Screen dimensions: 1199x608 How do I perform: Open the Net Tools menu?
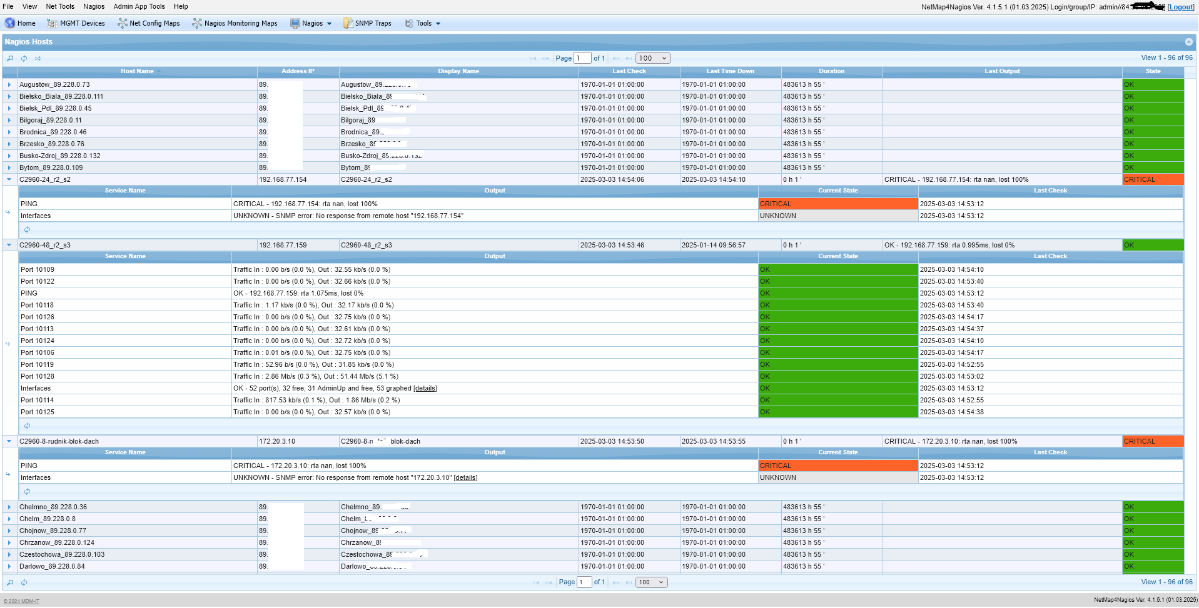pos(60,6)
